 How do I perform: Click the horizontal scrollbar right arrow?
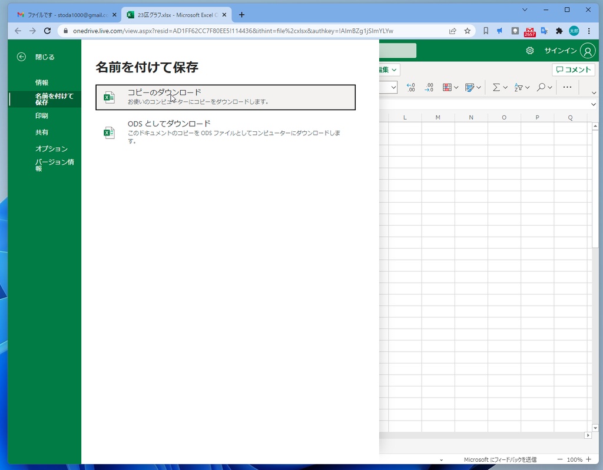[588, 435]
